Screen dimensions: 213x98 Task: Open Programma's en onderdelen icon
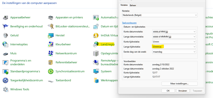click(x=5, y=62)
